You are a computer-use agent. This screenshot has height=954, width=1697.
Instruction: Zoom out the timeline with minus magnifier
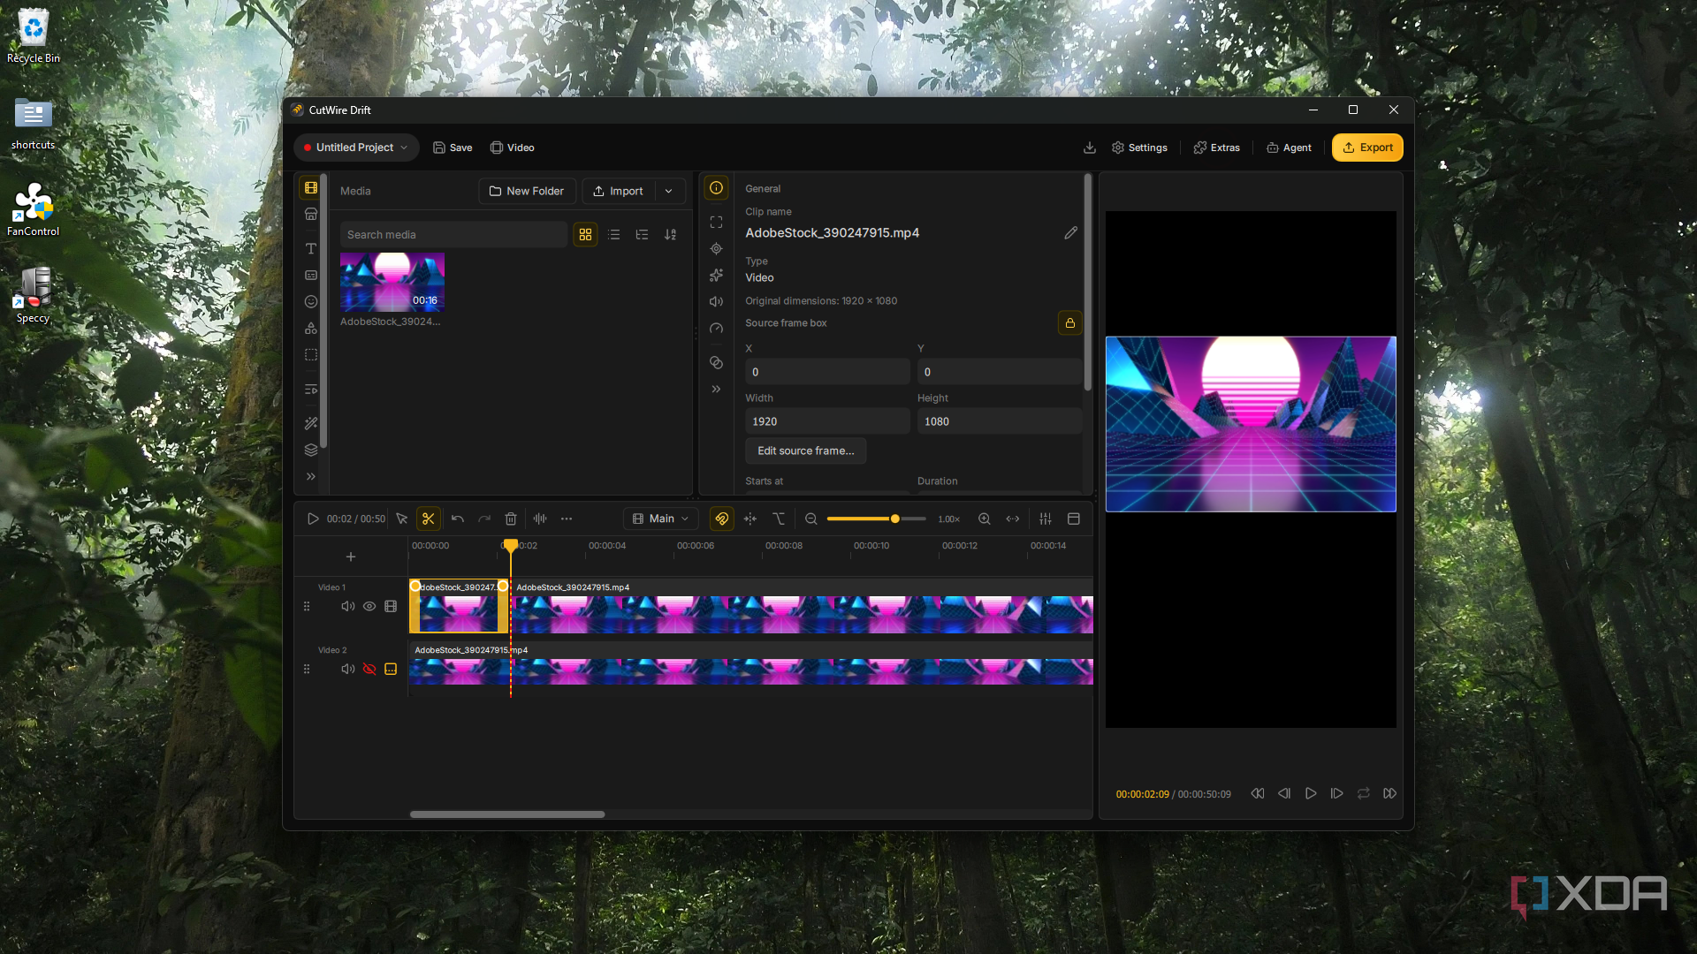[811, 519]
